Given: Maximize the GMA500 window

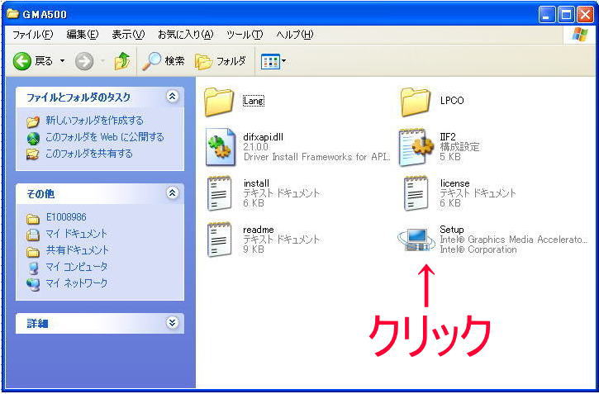Looking at the screenshot, I should tap(566, 15).
